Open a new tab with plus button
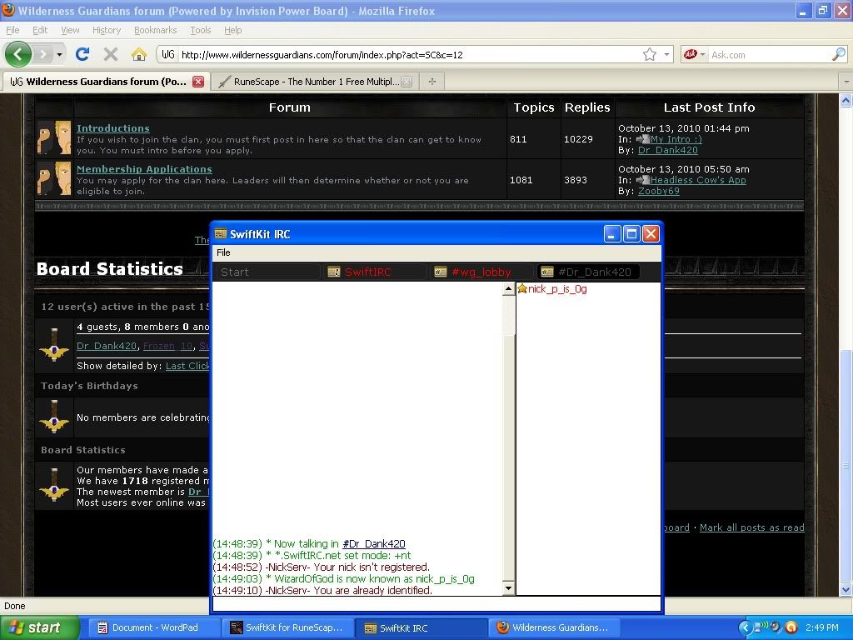The image size is (853, 640). (432, 82)
